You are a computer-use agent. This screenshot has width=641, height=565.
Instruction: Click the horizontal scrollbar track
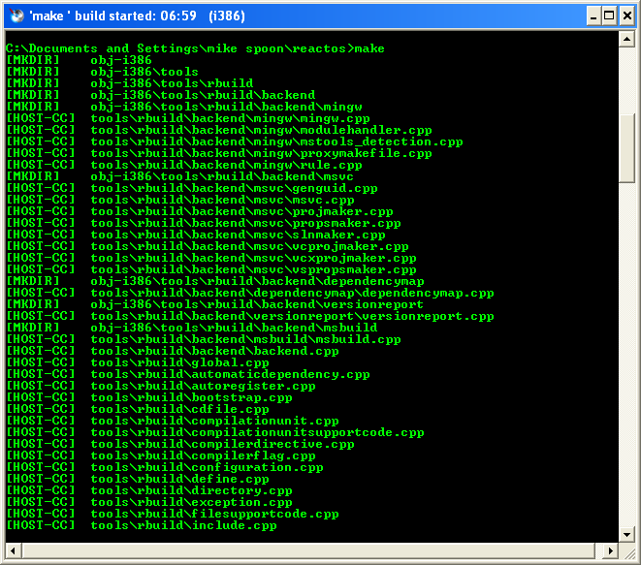[x=312, y=550]
